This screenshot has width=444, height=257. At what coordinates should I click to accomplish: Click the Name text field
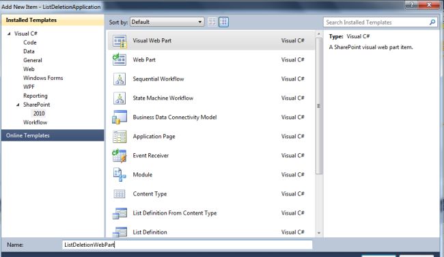coord(187,245)
